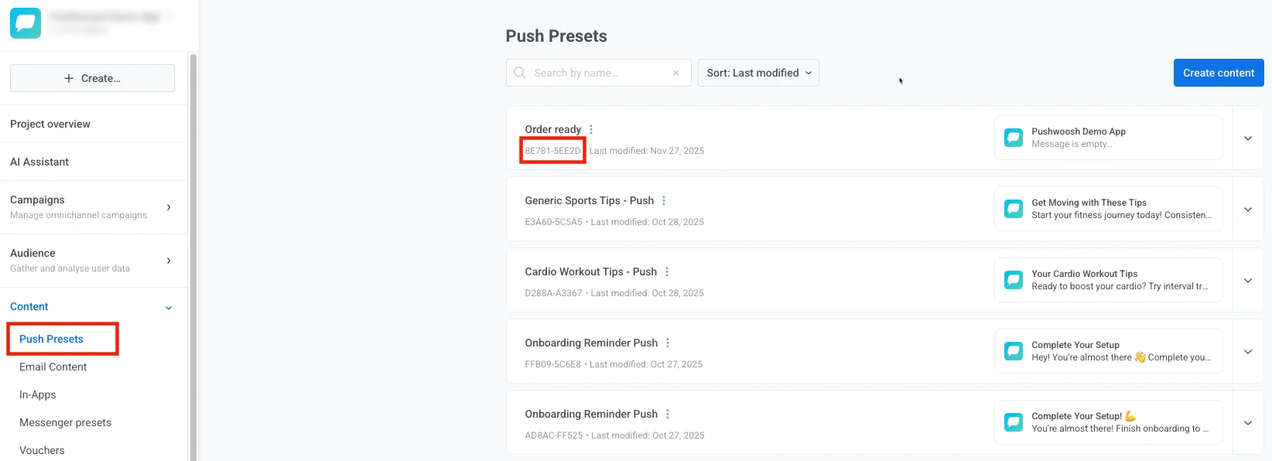Click the Create content button
Image resolution: width=1272 pixels, height=461 pixels.
click(1218, 72)
